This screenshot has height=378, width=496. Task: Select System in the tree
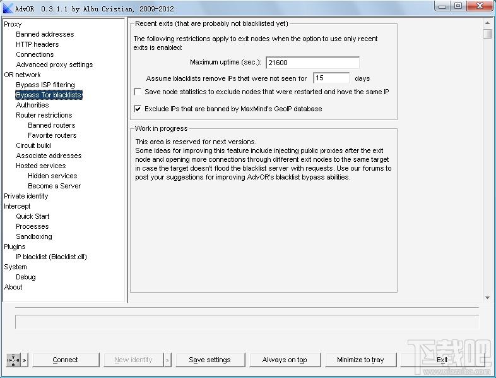[x=15, y=267]
